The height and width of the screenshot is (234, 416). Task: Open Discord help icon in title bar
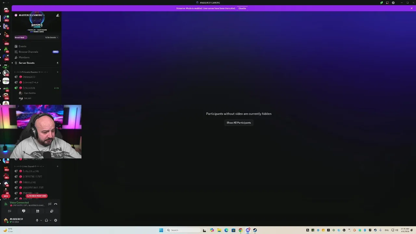pyautogui.click(x=393, y=3)
